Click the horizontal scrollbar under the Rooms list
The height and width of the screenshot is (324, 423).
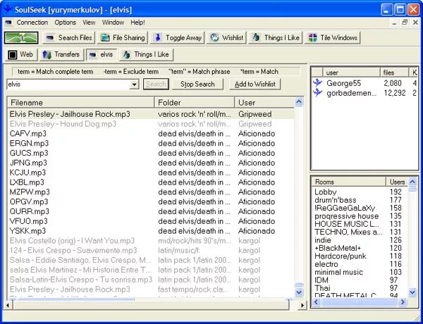click(x=359, y=302)
